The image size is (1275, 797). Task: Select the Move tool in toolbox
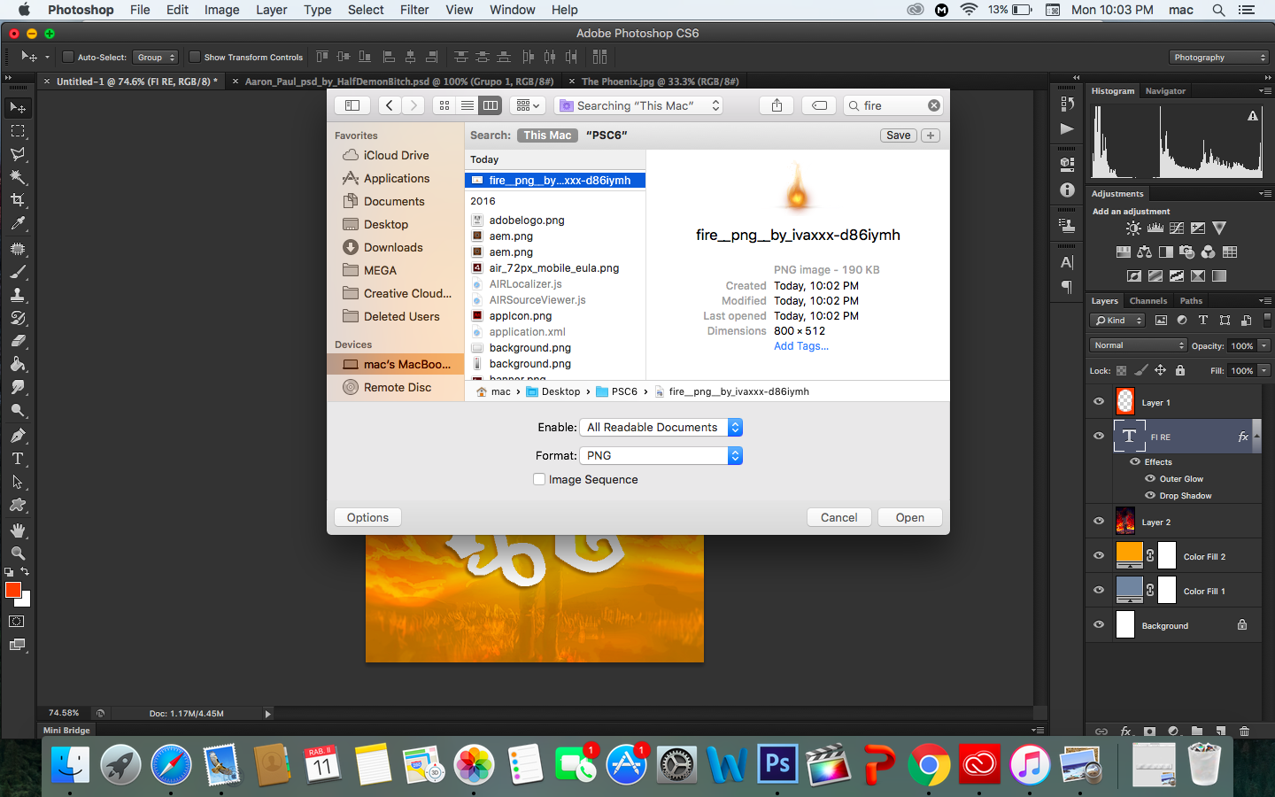(x=18, y=107)
